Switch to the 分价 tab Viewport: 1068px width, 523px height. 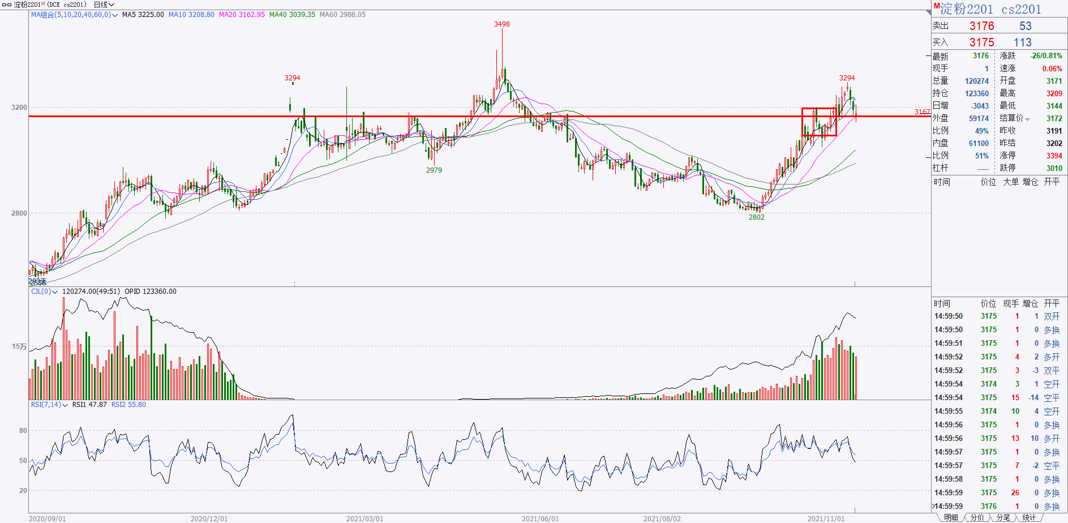[977, 518]
